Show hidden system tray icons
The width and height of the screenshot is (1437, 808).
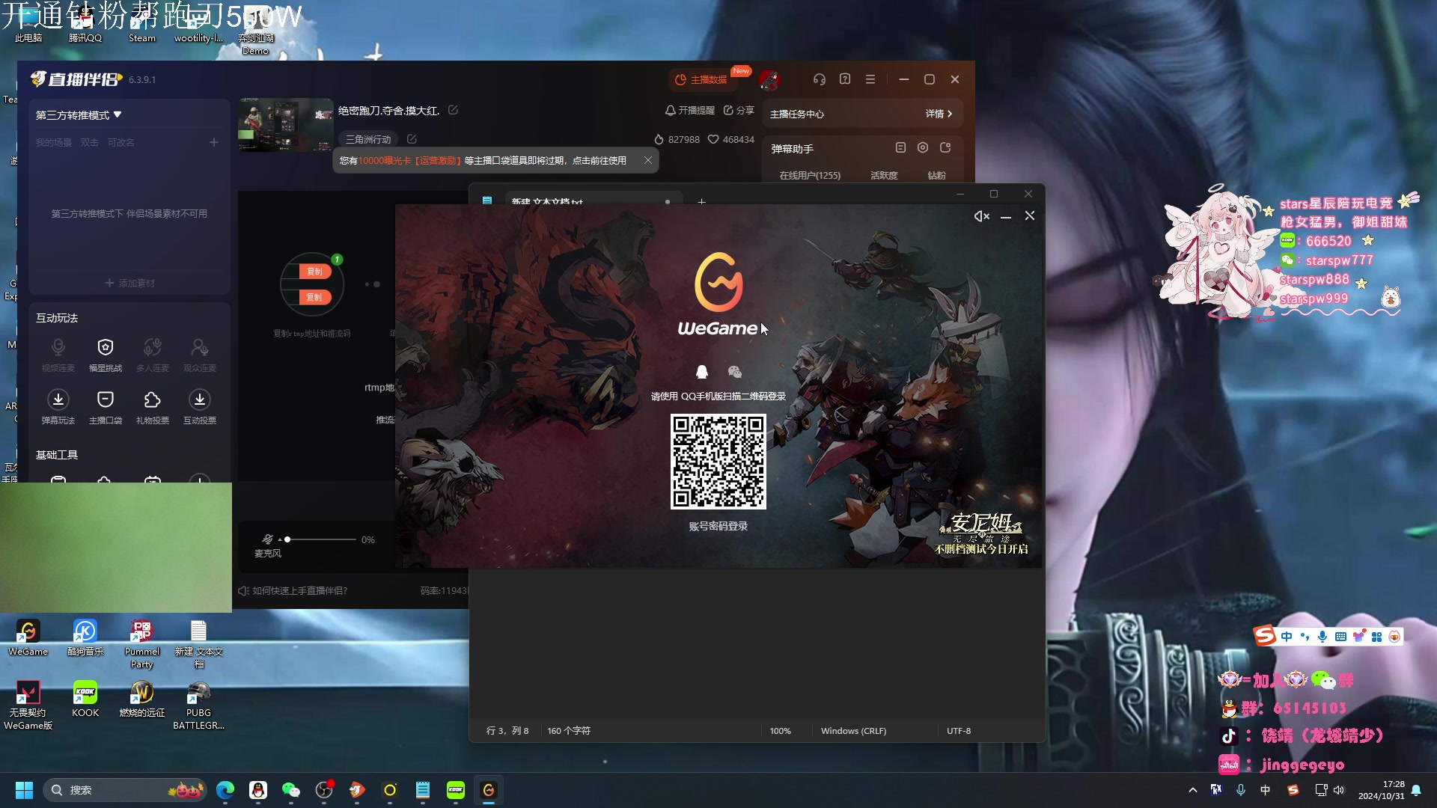1192,790
